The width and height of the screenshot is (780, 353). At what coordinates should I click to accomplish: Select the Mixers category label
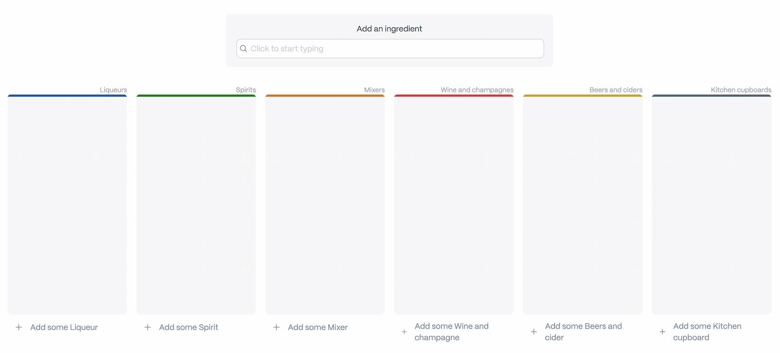coord(374,89)
